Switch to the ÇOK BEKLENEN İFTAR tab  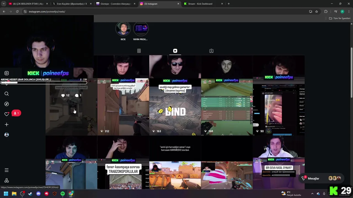28,4
